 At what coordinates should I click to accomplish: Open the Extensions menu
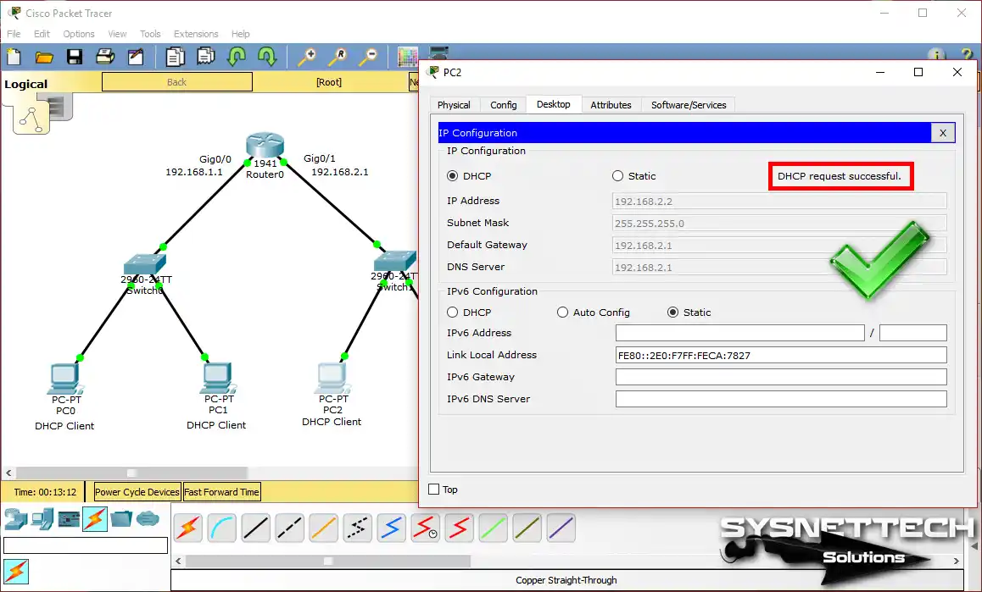196,34
